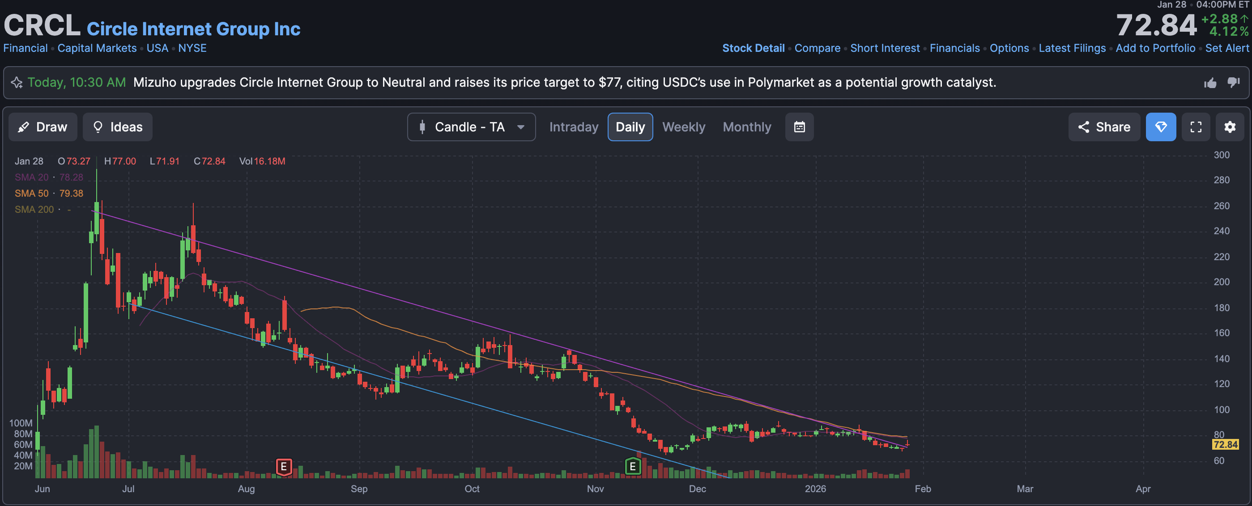Select the Weekly timeframe
1252x506 pixels.
point(683,127)
